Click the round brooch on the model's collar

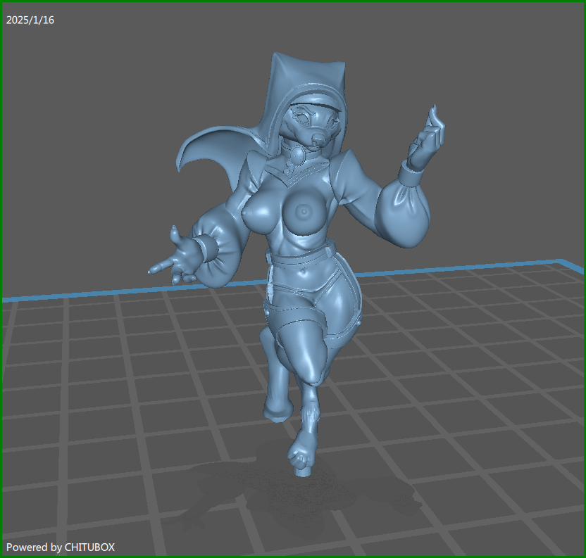[x=299, y=155]
